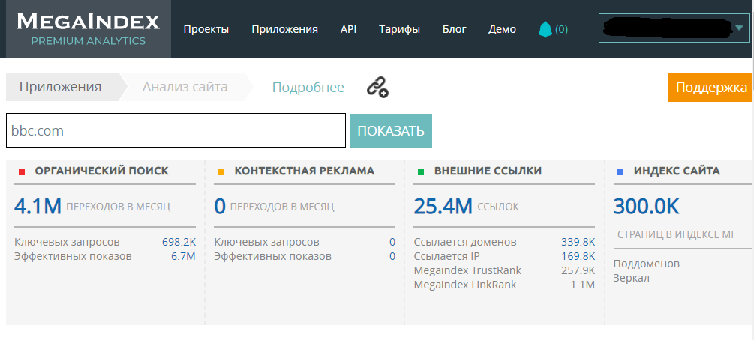Open the ОРГАНИЧЕСКИЙ ПОИСК heading
The image size is (754, 340).
point(101,171)
